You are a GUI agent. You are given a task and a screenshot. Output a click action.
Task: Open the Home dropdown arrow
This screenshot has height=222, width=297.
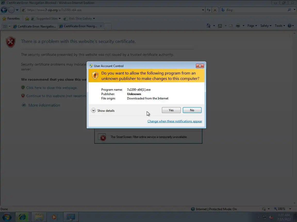(214, 26)
